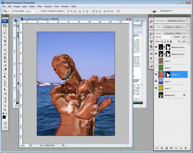Collapse the toolbox double-arrow
This screenshot has width=193, height=153.
(x=3, y=16)
